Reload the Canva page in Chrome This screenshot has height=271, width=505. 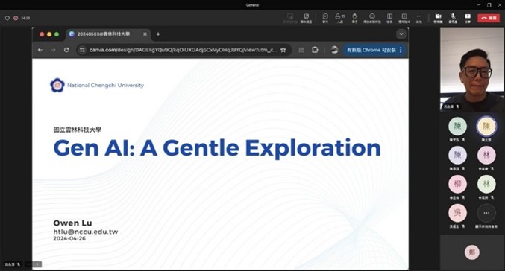pyautogui.click(x=66, y=50)
